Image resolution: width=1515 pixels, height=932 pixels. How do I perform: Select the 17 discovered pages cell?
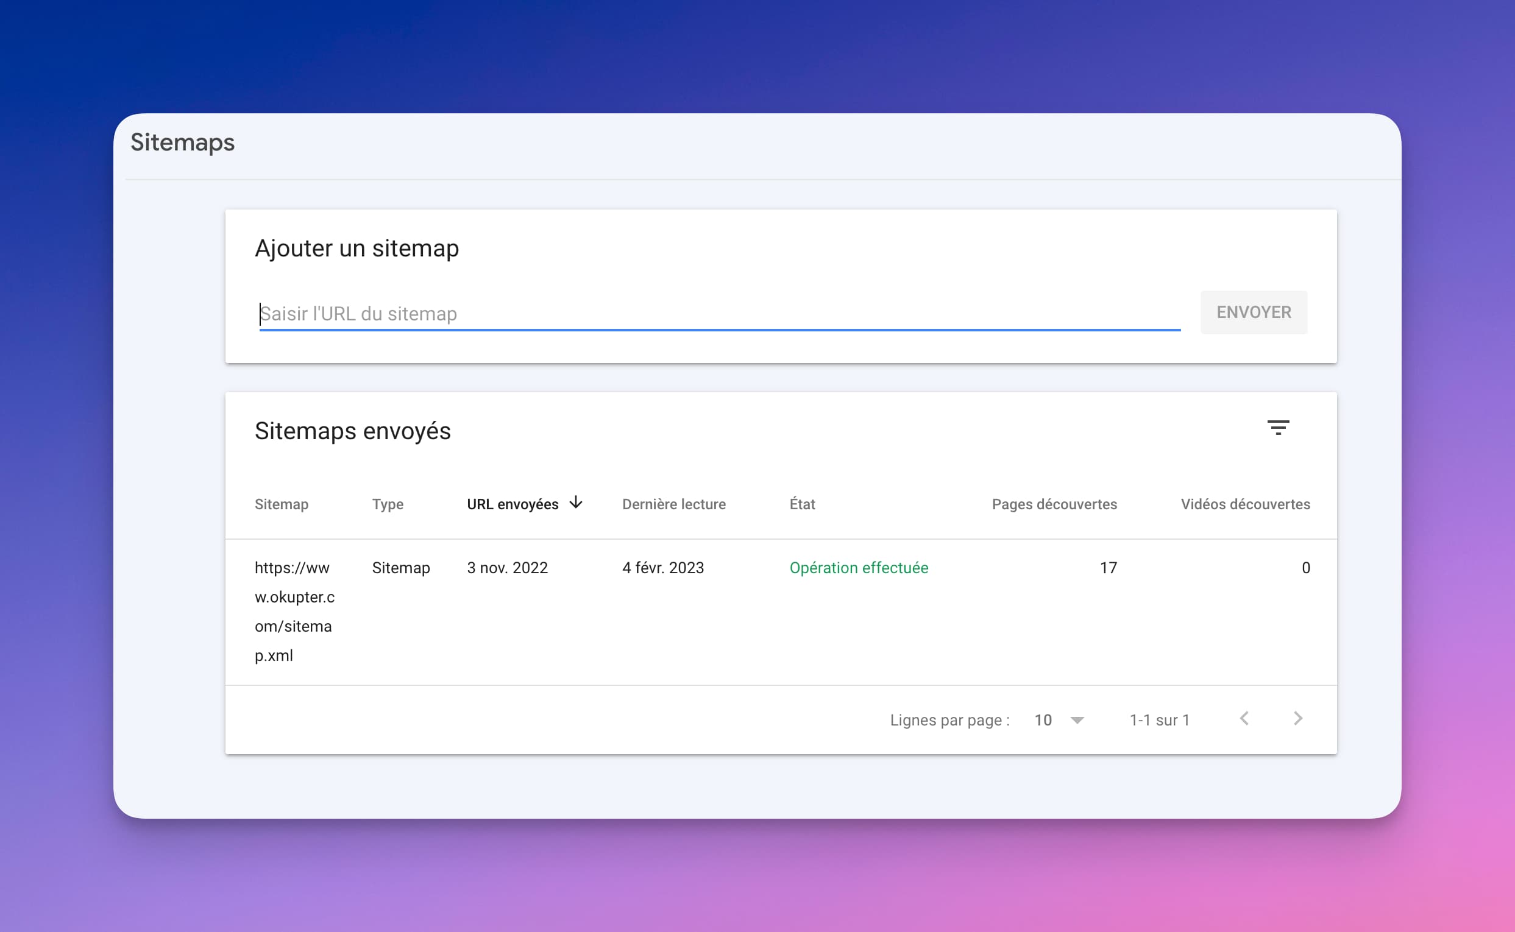tap(1108, 568)
